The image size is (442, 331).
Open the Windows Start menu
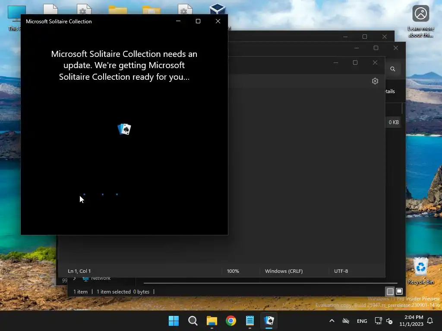[174, 321]
